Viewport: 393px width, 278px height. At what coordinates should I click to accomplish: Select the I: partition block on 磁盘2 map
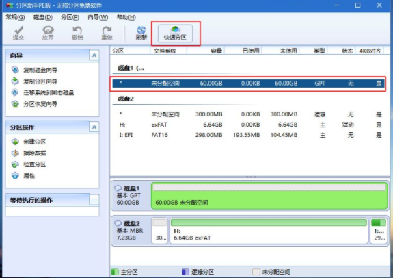pos(379,231)
